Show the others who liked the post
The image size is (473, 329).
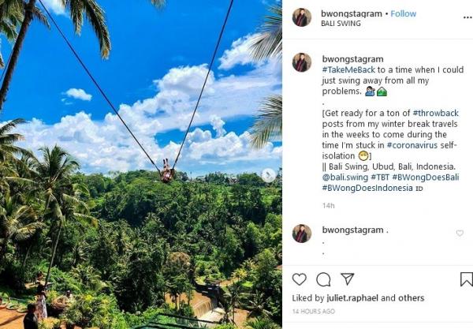[412, 298]
